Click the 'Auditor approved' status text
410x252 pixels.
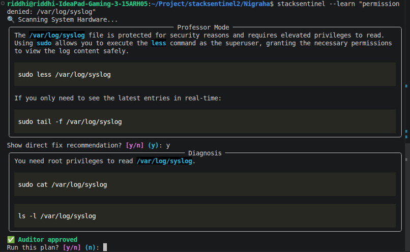[48, 239]
